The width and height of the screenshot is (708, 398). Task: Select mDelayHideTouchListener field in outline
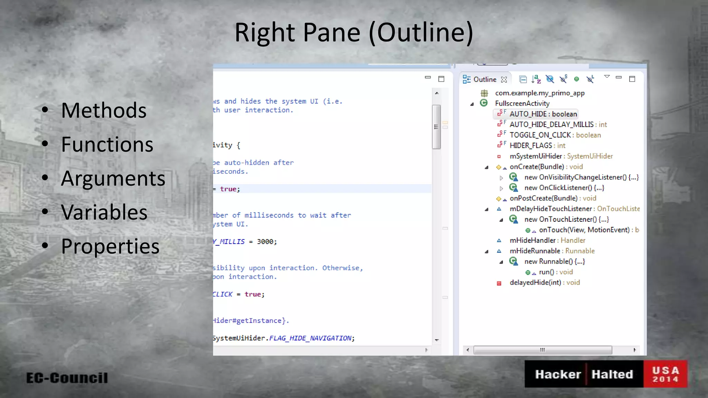coord(575,209)
